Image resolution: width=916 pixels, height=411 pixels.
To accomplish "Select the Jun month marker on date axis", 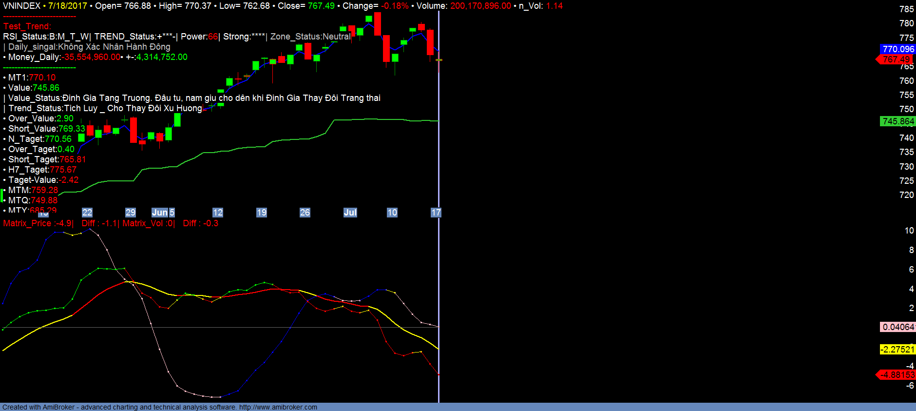I will pyautogui.click(x=160, y=213).
